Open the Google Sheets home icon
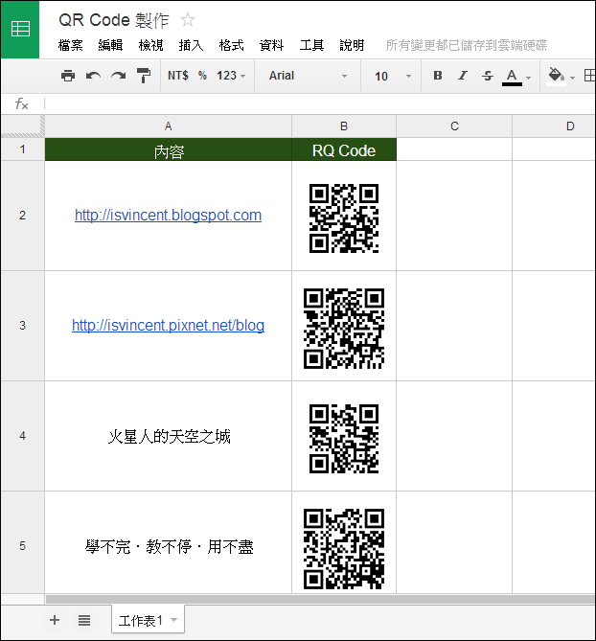The width and height of the screenshot is (596, 641). tap(20, 30)
